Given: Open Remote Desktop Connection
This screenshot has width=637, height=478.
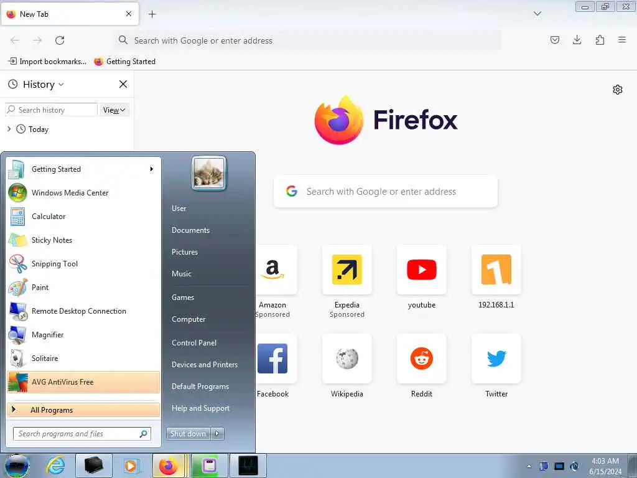Looking at the screenshot, I should click(83, 311).
